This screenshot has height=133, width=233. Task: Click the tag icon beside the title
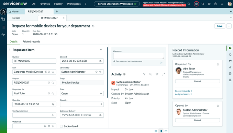tap(93, 26)
